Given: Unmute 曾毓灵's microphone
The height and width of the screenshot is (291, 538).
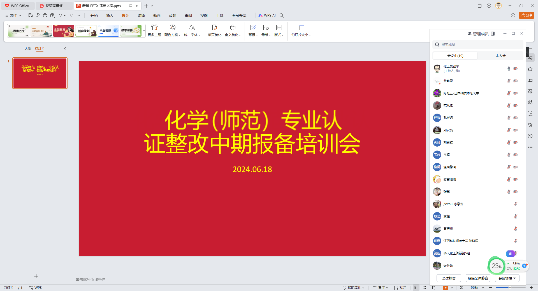Looking at the screenshot, I should pos(509,81).
